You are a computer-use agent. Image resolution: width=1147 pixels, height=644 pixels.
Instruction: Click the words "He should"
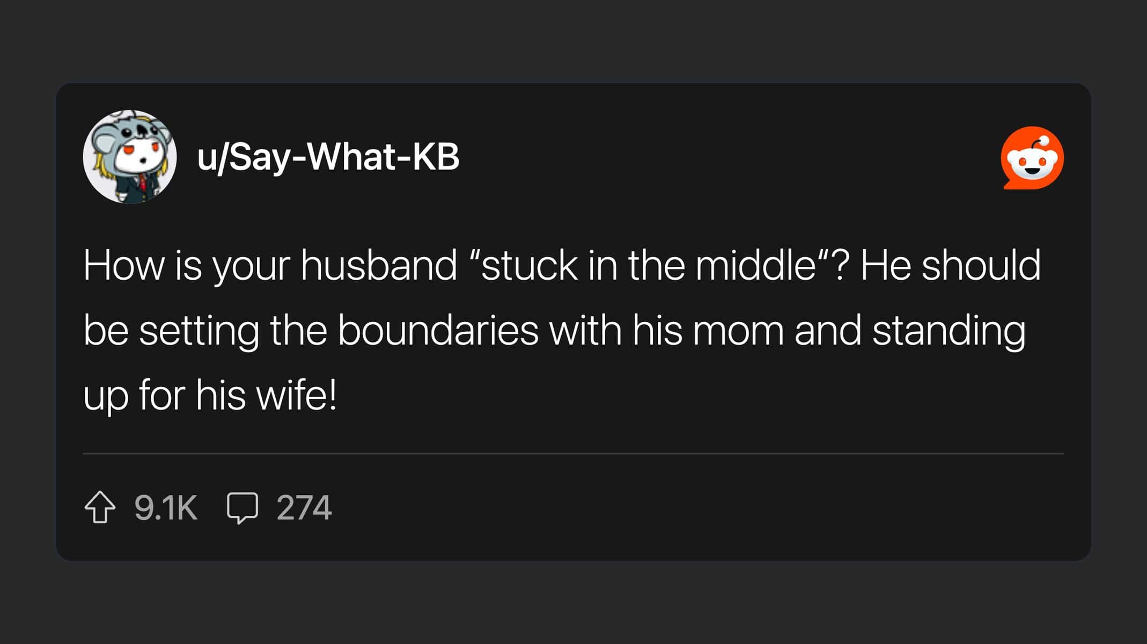951,265
